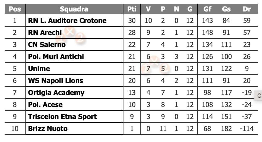
Task: Select the Pos column header
Action: click(15, 9)
